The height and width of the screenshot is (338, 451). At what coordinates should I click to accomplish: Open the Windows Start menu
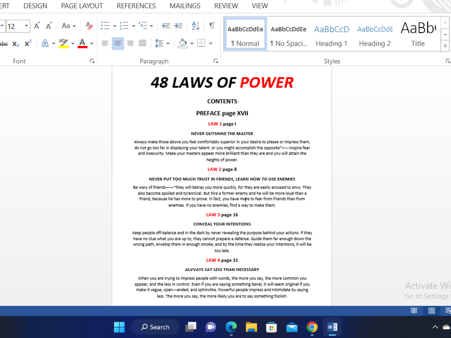119,327
